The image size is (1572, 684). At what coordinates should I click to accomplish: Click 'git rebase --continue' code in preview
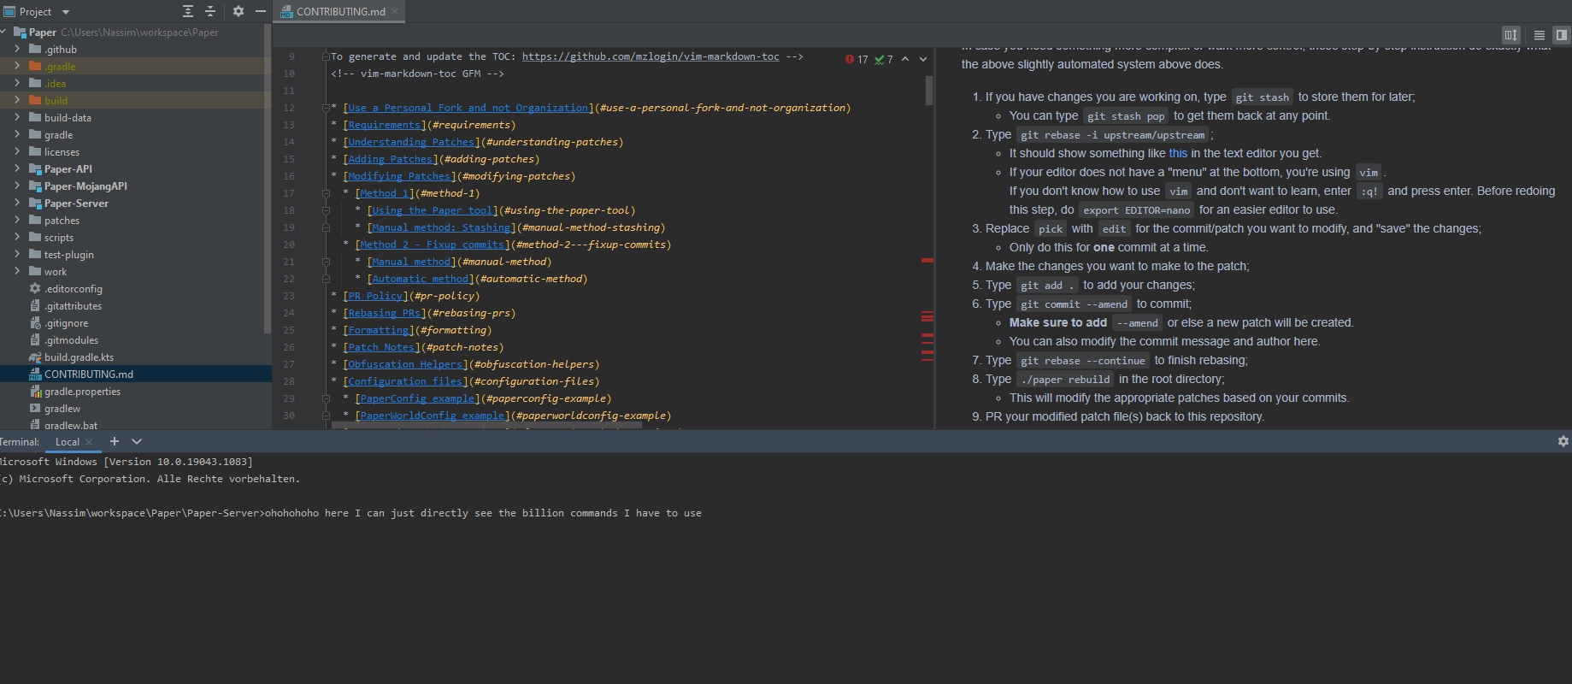click(1083, 361)
